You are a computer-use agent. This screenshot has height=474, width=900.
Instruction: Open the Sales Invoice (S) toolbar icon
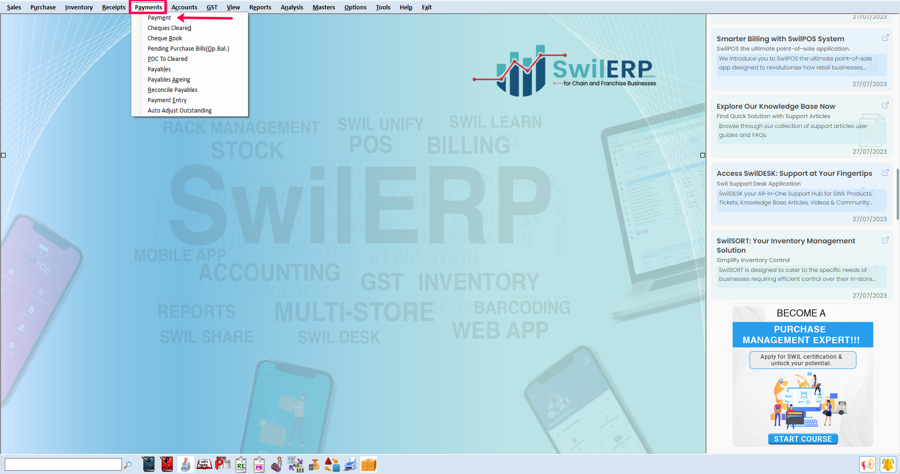click(x=149, y=464)
